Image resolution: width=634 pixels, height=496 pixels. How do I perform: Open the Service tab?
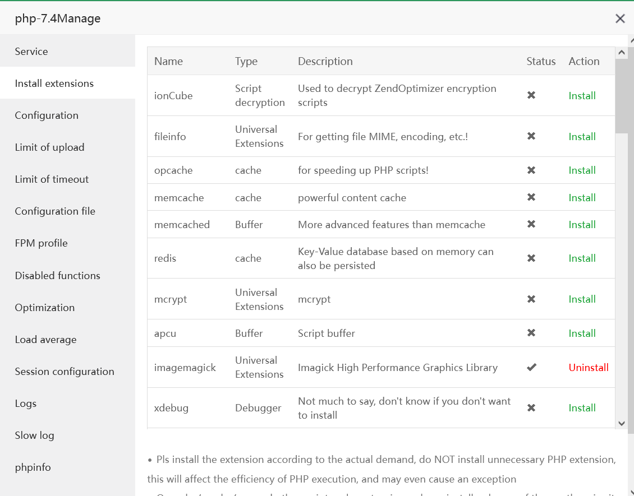click(31, 52)
